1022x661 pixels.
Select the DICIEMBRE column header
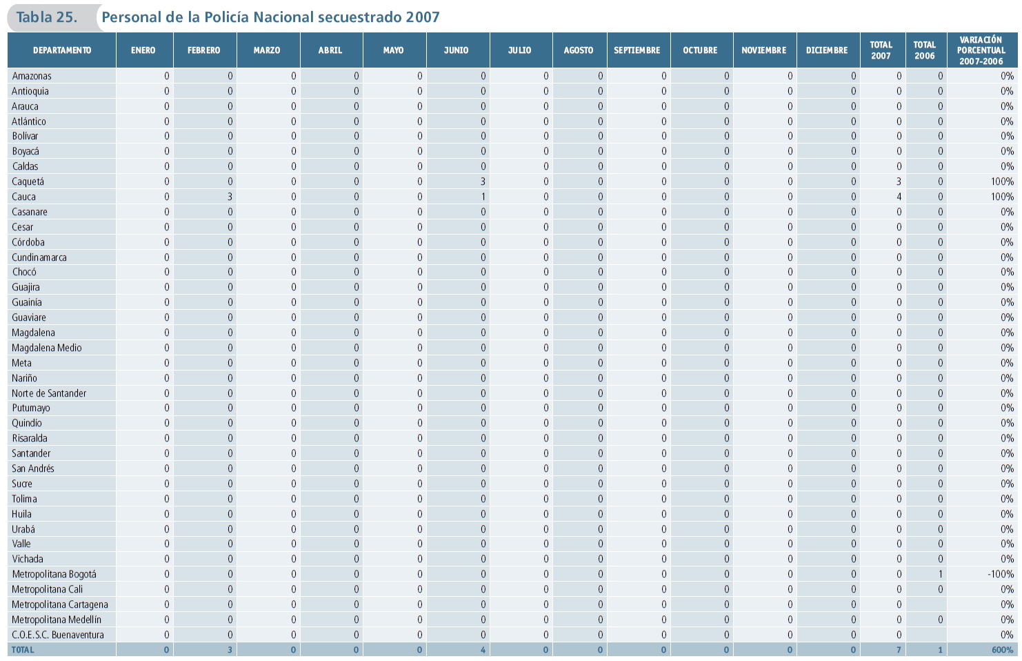click(x=827, y=50)
